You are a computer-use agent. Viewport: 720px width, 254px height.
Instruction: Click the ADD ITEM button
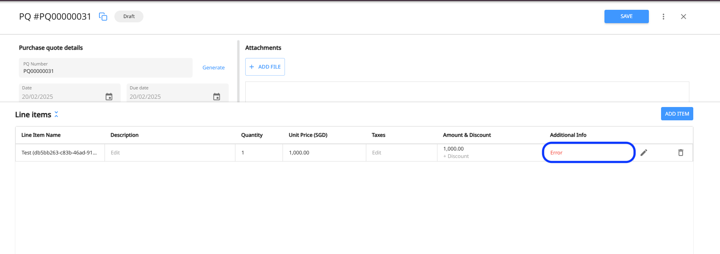click(677, 114)
